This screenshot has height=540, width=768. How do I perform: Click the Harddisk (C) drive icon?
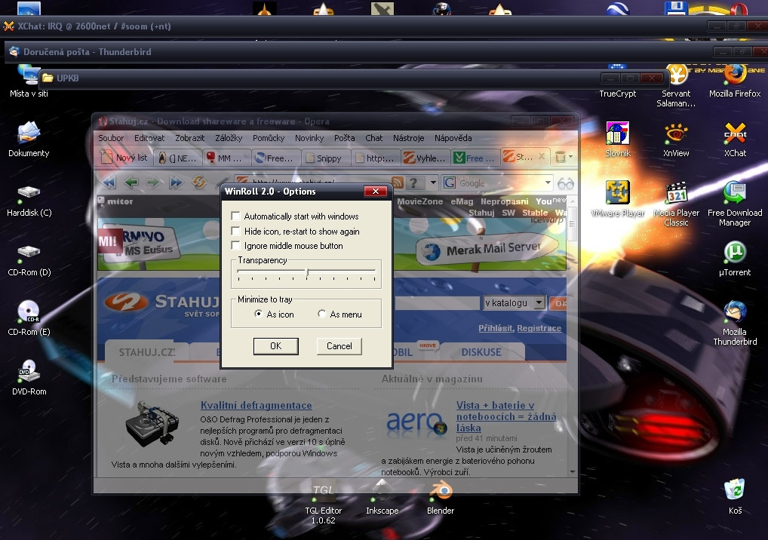[x=29, y=200]
